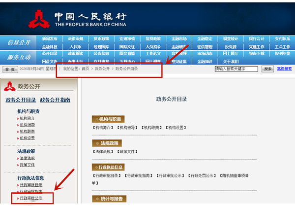Focus the search keyword input field

click(x=236, y=69)
